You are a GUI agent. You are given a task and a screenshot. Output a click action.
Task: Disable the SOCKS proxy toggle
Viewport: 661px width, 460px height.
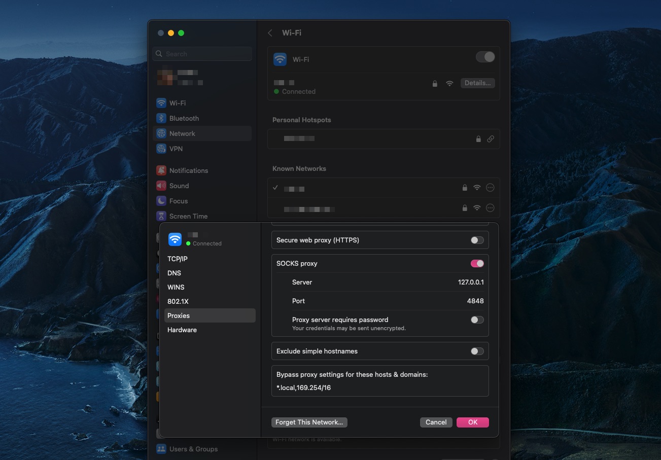click(477, 264)
